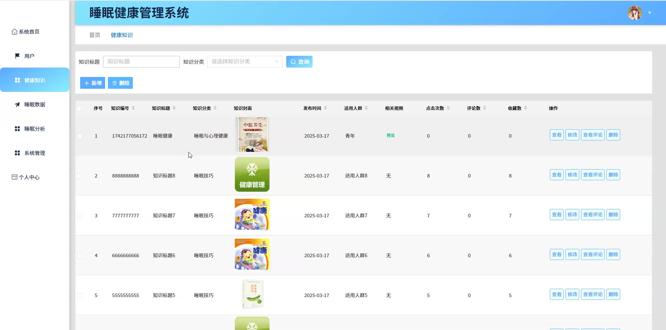
Task: Click the paper plane icon for 睡眠数据
Action: (x=17, y=104)
